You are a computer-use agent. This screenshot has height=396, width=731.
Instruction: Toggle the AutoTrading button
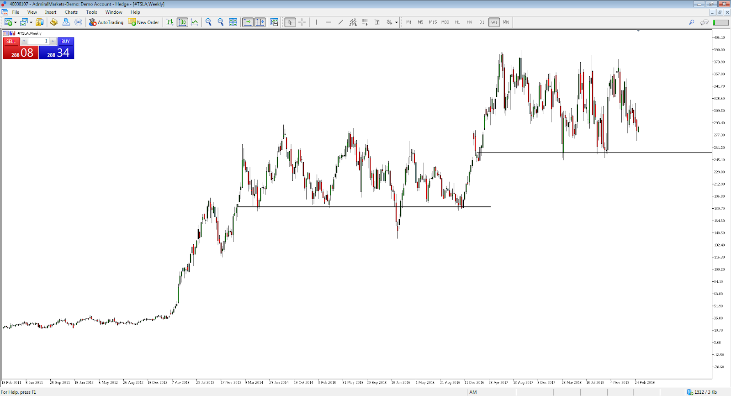coord(106,22)
